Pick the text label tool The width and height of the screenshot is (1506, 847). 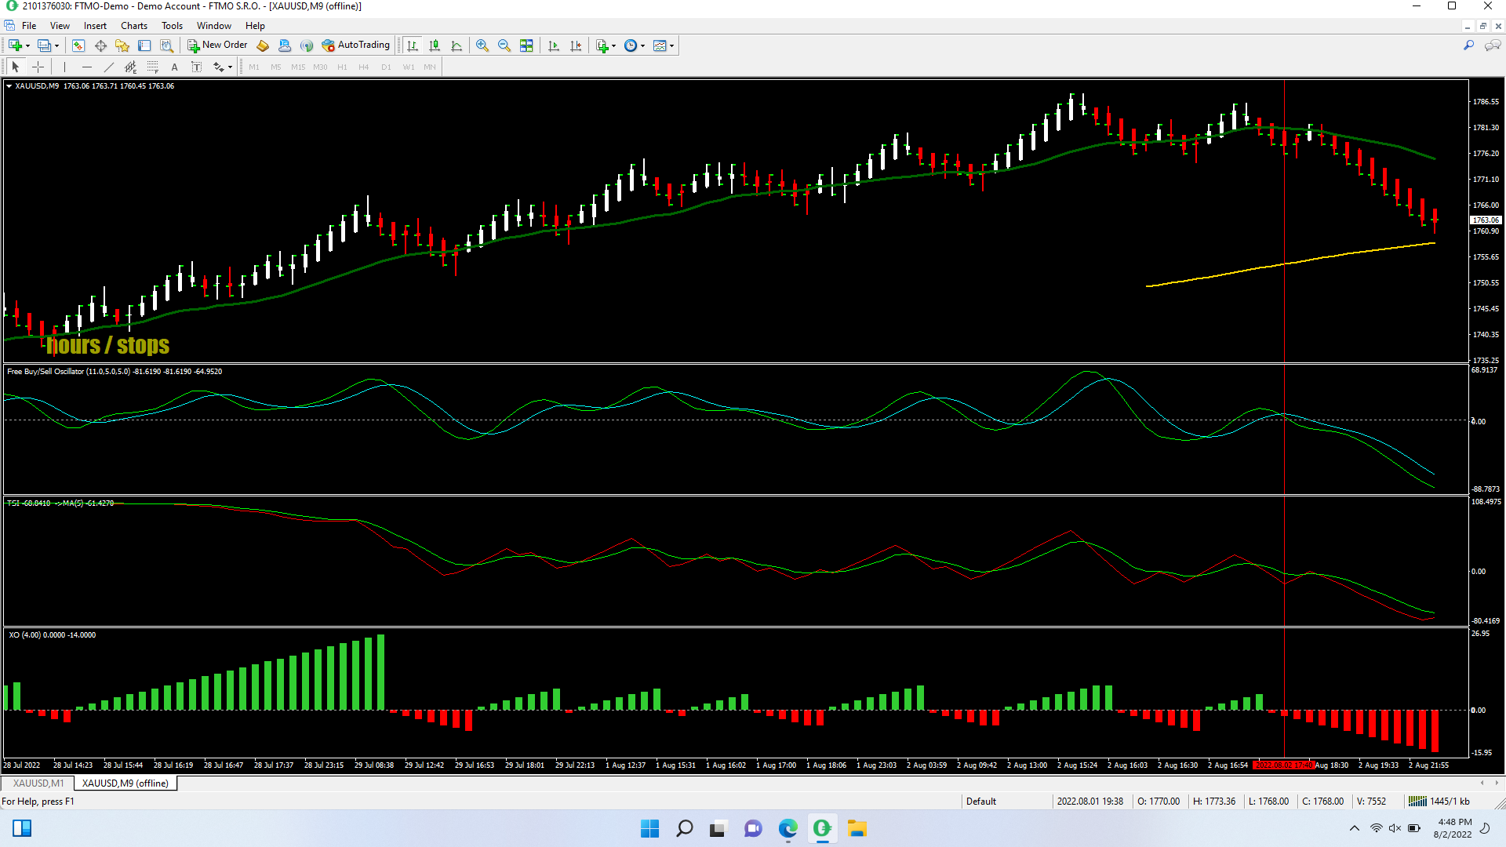pyautogui.click(x=196, y=67)
